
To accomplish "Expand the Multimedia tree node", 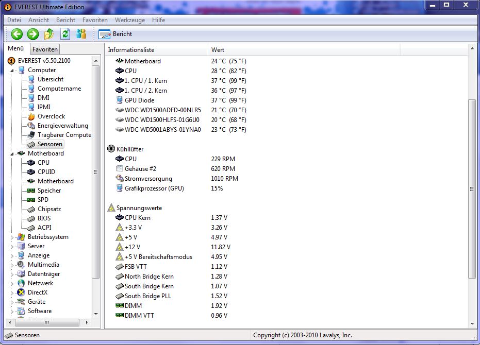I will [12, 265].
